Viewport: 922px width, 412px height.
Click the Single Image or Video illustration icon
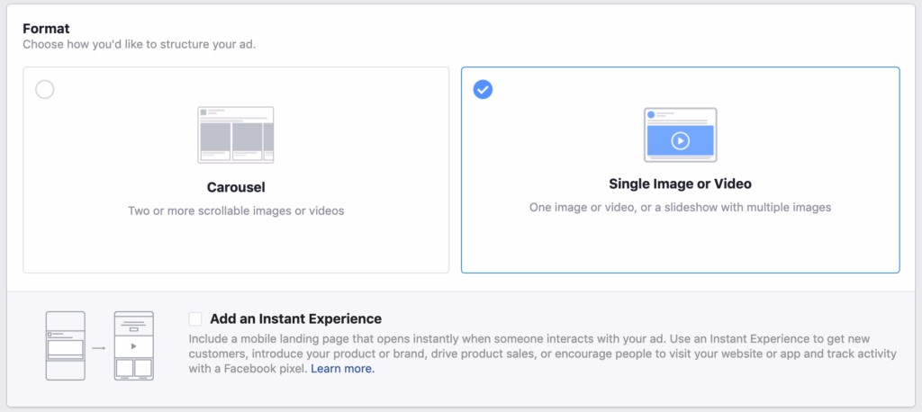680,135
